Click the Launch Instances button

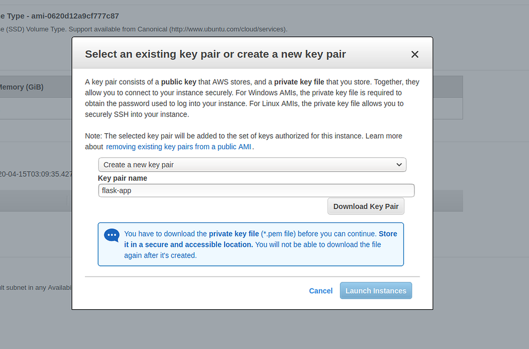pos(376,291)
